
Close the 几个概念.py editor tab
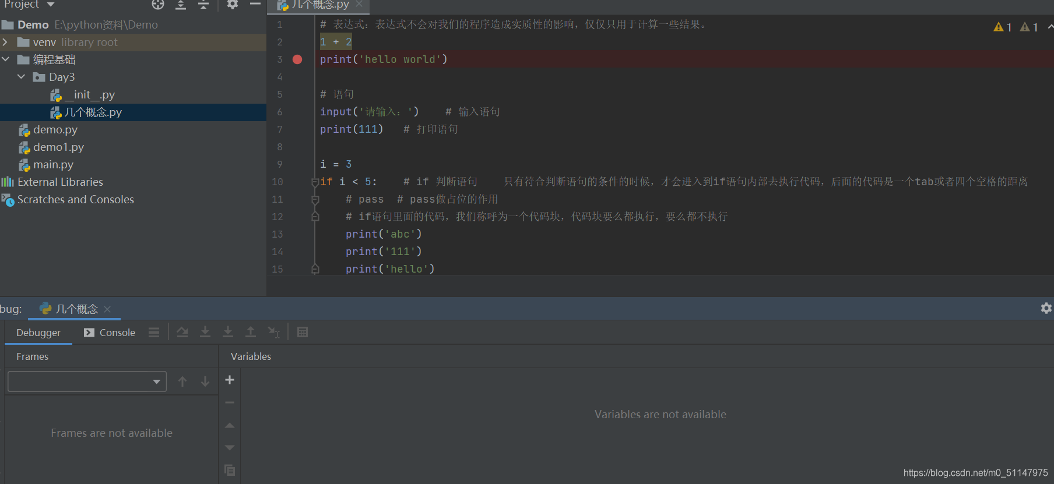point(359,4)
